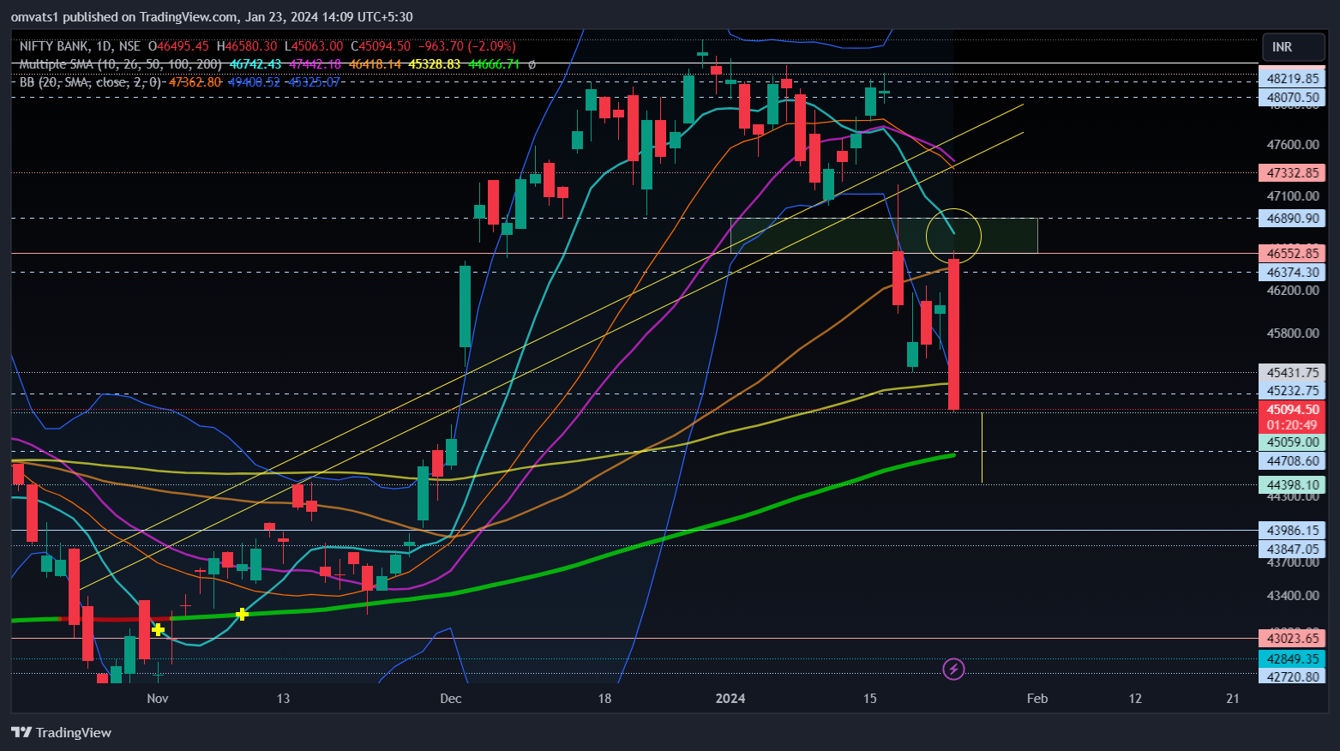Click price label 44708.60
The height and width of the screenshot is (751, 1340).
[1293, 460]
